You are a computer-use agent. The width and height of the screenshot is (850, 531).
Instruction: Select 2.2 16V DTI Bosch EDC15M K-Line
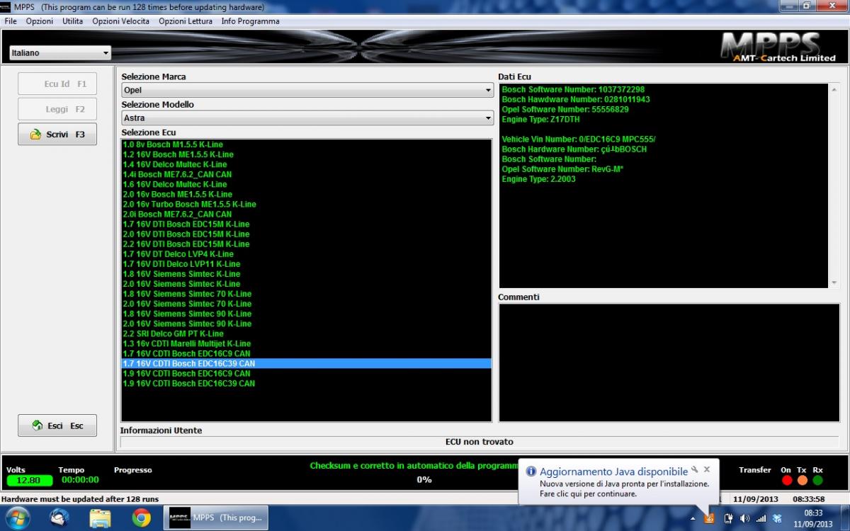click(307, 244)
